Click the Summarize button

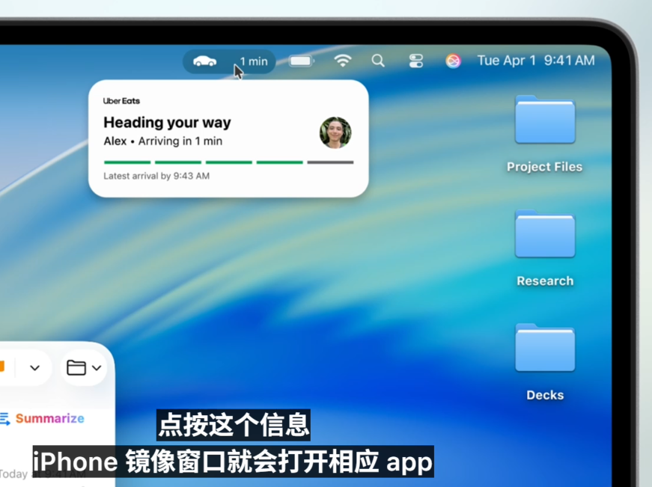42,418
